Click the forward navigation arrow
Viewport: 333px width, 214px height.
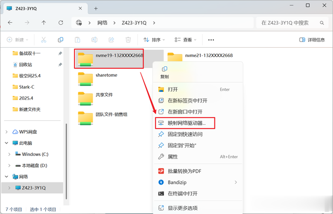(x=27, y=23)
